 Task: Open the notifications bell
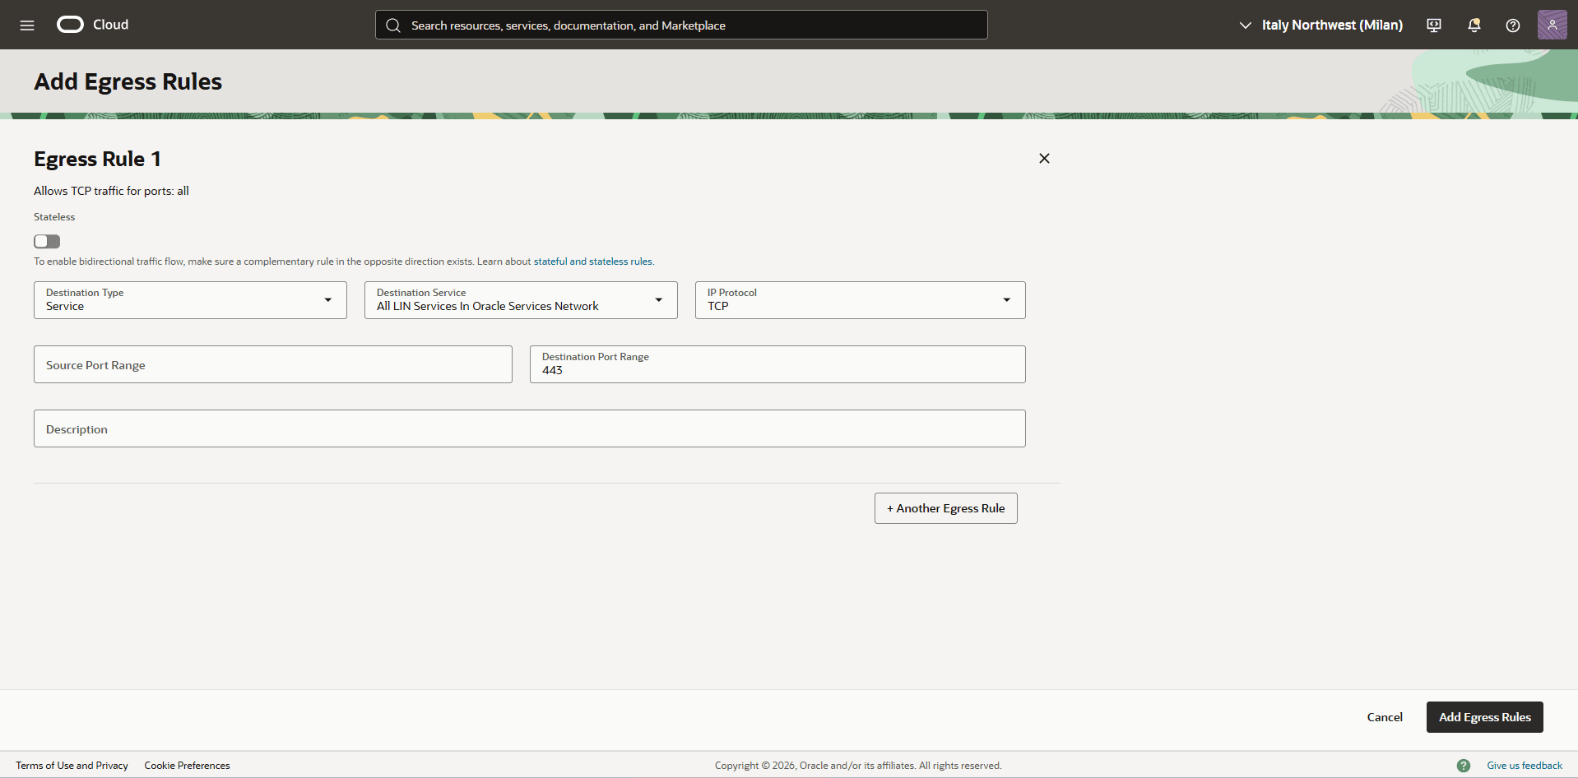click(x=1474, y=25)
